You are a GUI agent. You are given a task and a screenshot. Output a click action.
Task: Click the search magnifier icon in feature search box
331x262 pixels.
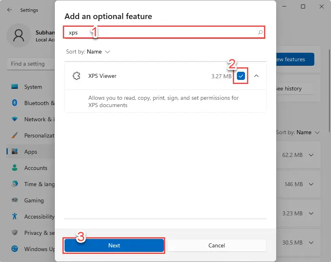point(260,32)
